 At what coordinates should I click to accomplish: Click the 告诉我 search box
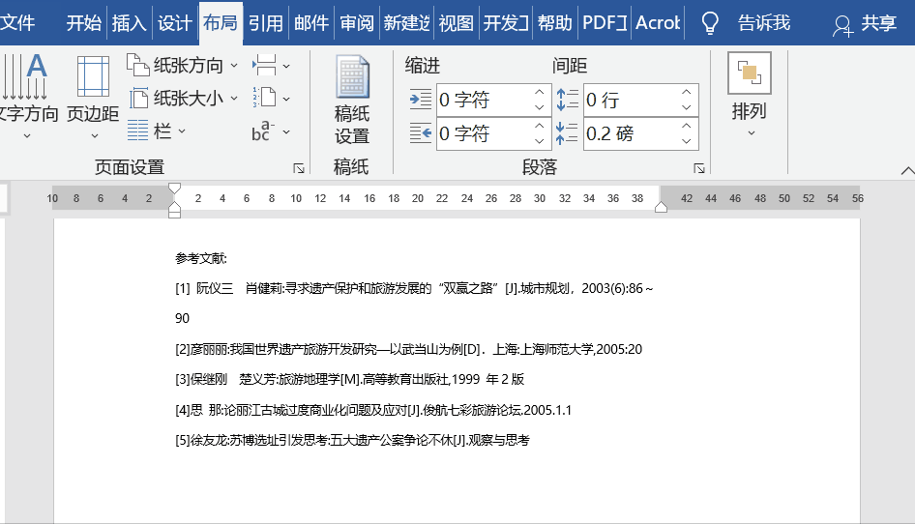coord(764,23)
